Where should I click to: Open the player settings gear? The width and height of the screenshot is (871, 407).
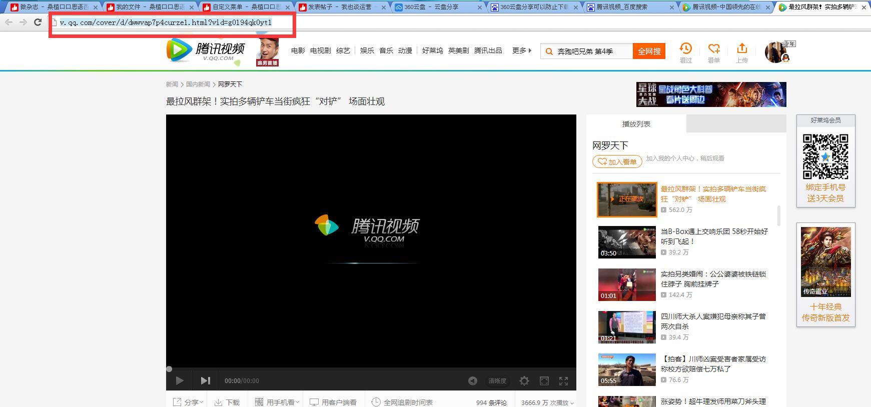[524, 381]
